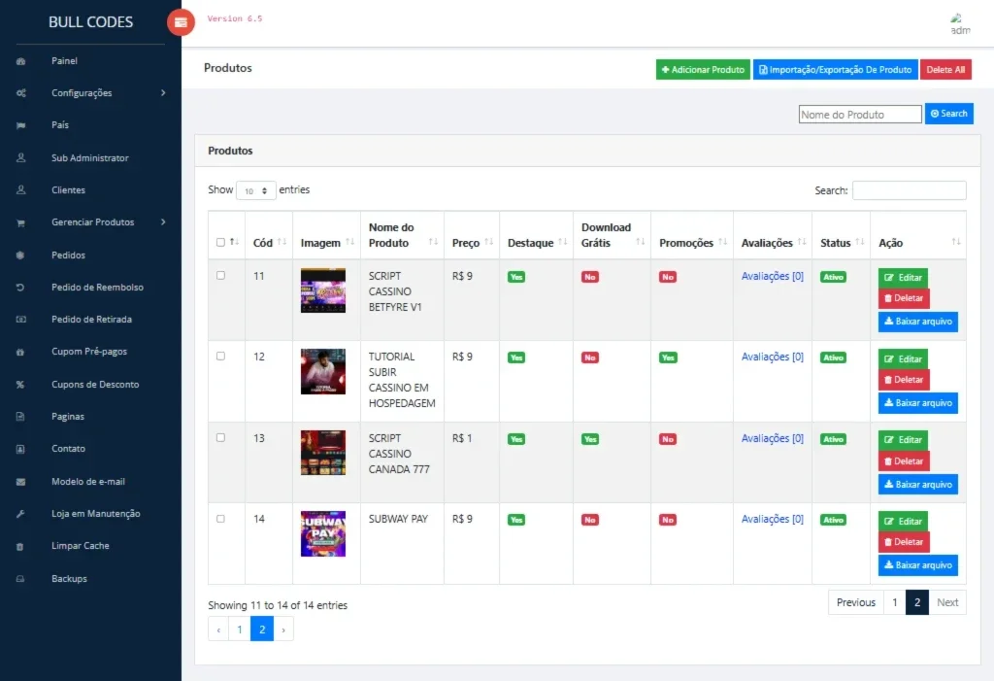Click the País flag icon
The height and width of the screenshot is (681, 994).
click(21, 125)
